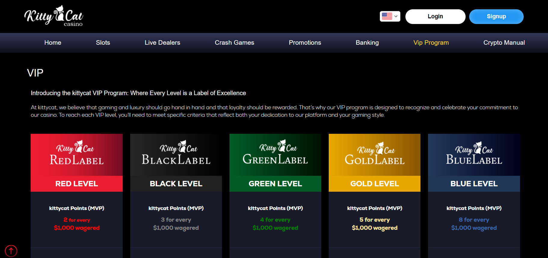
Task: Select the Gold Label card image
Action: coord(374,154)
